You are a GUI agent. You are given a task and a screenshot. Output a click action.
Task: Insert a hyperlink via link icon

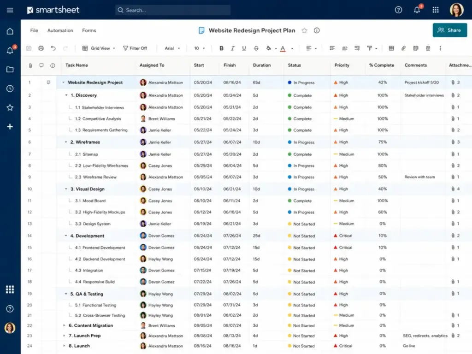(403, 48)
